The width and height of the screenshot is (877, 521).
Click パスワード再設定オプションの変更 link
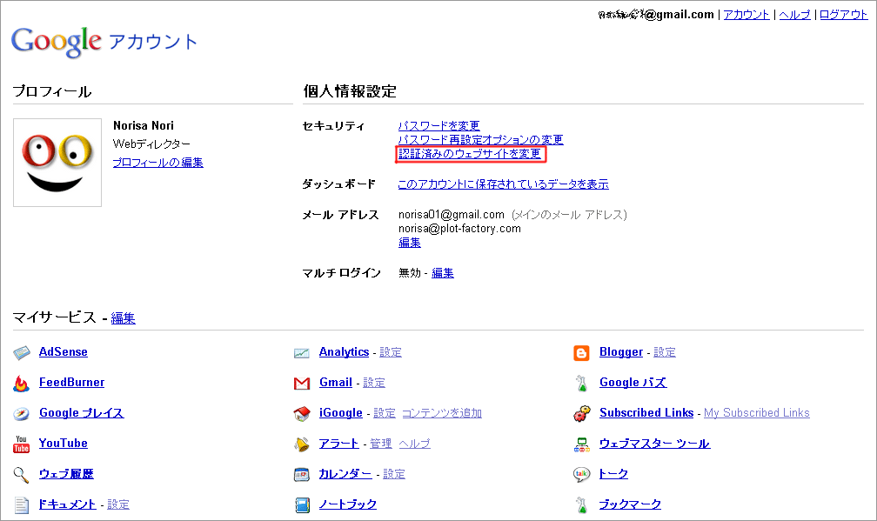click(x=480, y=140)
